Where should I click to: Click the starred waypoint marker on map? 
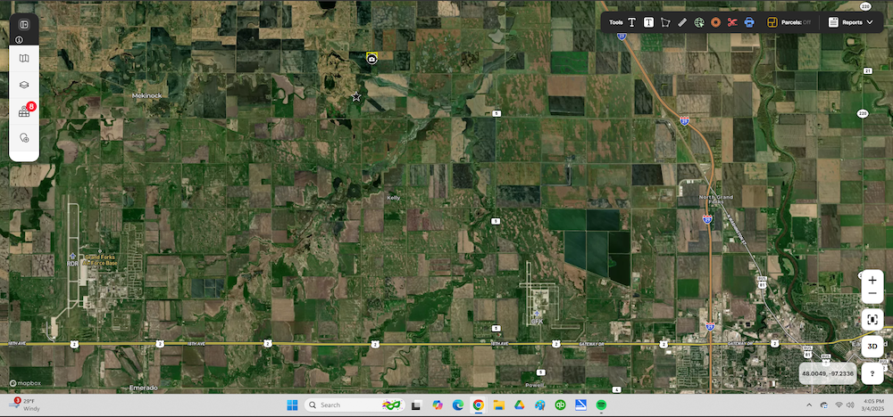point(356,96)
